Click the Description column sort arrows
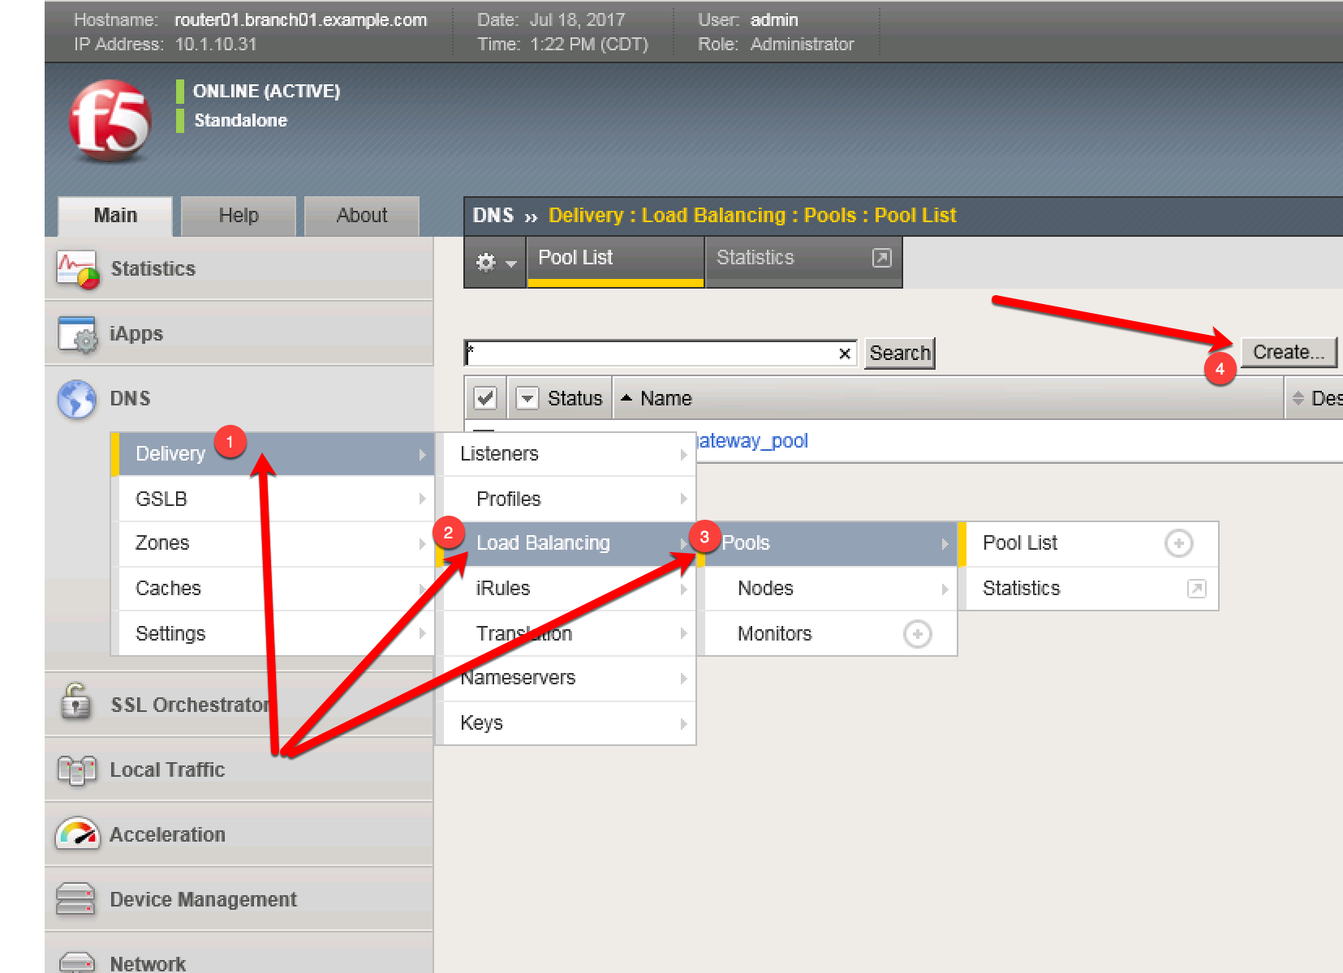The height and width of the screenshot is (973, 1343). coord(1298,398)
